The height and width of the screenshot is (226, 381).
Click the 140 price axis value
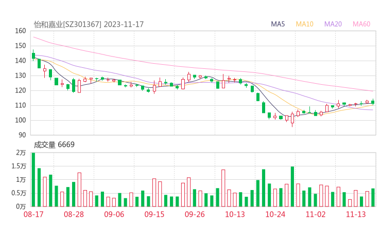21,61
